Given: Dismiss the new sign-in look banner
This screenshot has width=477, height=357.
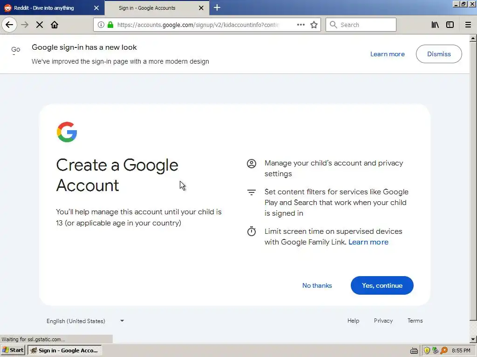Looking at the screenshot, I should point(439,54).
